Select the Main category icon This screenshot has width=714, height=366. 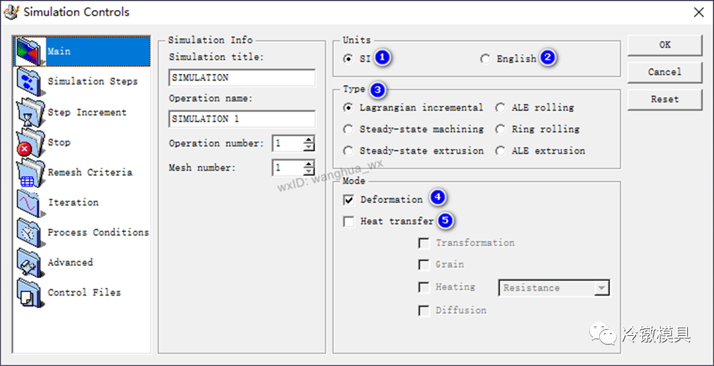tap(30, 52)
